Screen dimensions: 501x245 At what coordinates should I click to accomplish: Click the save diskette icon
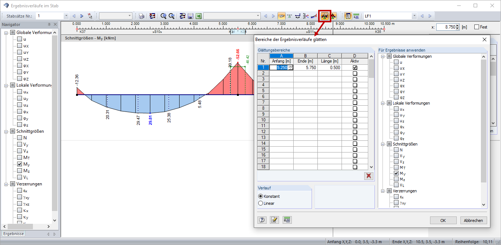coord(190,16)
